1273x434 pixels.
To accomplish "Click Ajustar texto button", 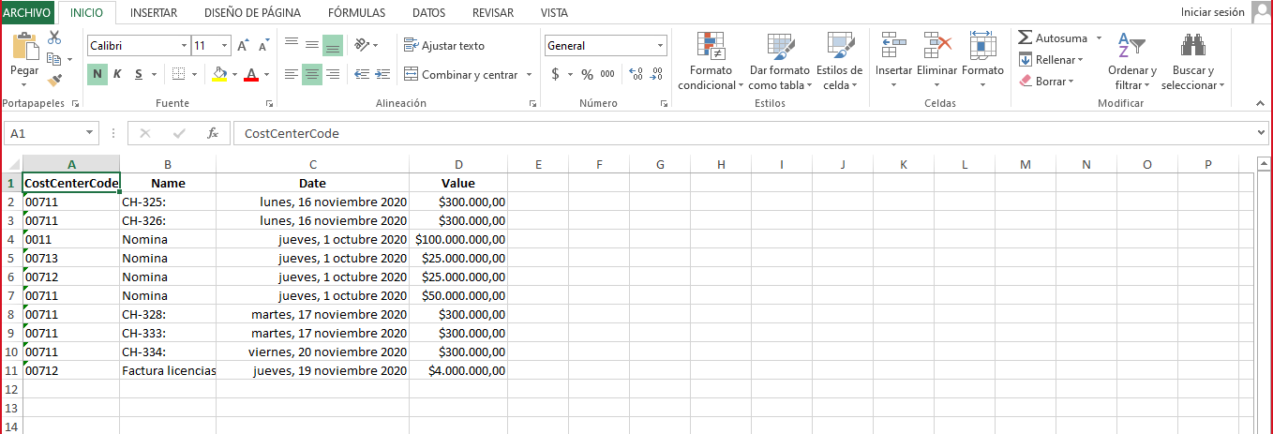I will point(444,45).
